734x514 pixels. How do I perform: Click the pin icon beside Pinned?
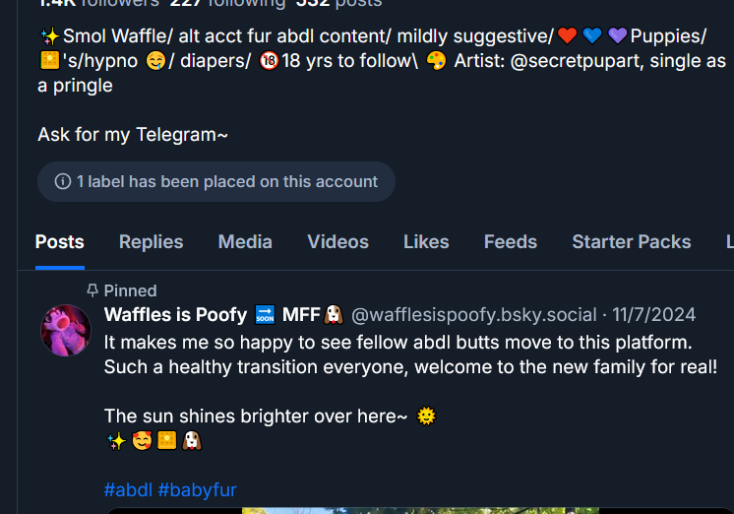(92, 290)
